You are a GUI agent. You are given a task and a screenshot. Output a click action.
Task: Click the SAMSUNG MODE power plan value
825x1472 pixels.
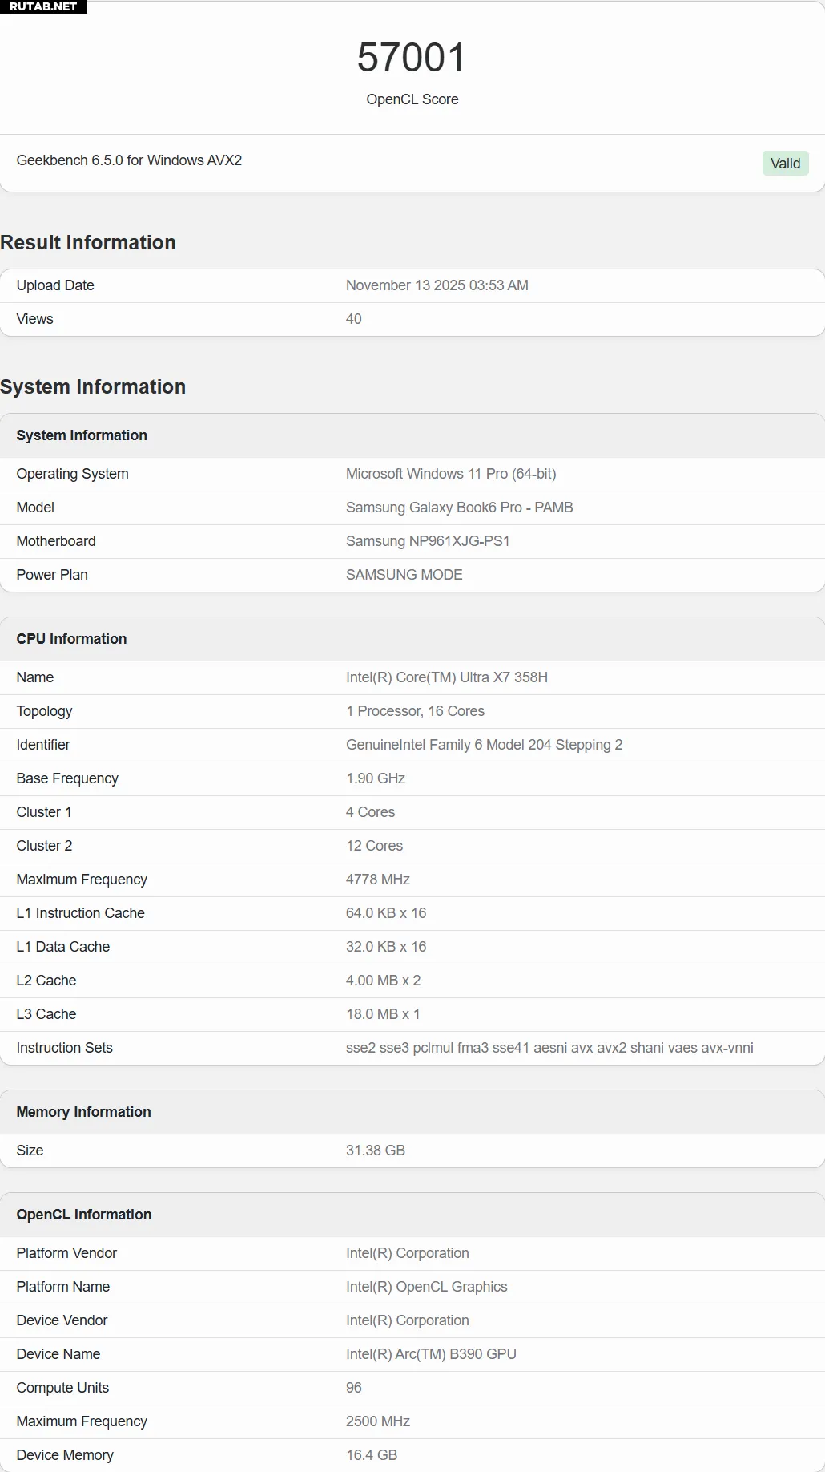pyautogui.click(x=404, y=575)
